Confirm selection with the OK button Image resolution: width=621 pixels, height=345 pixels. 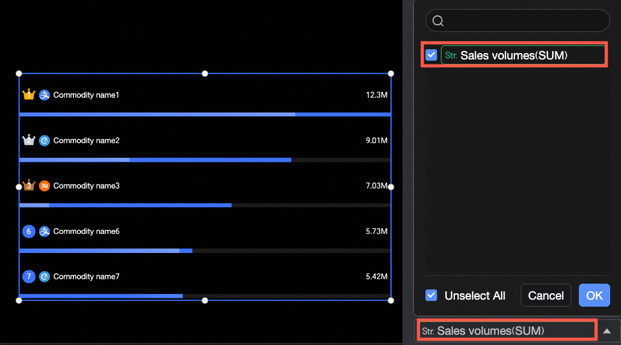tap(594, 295)
